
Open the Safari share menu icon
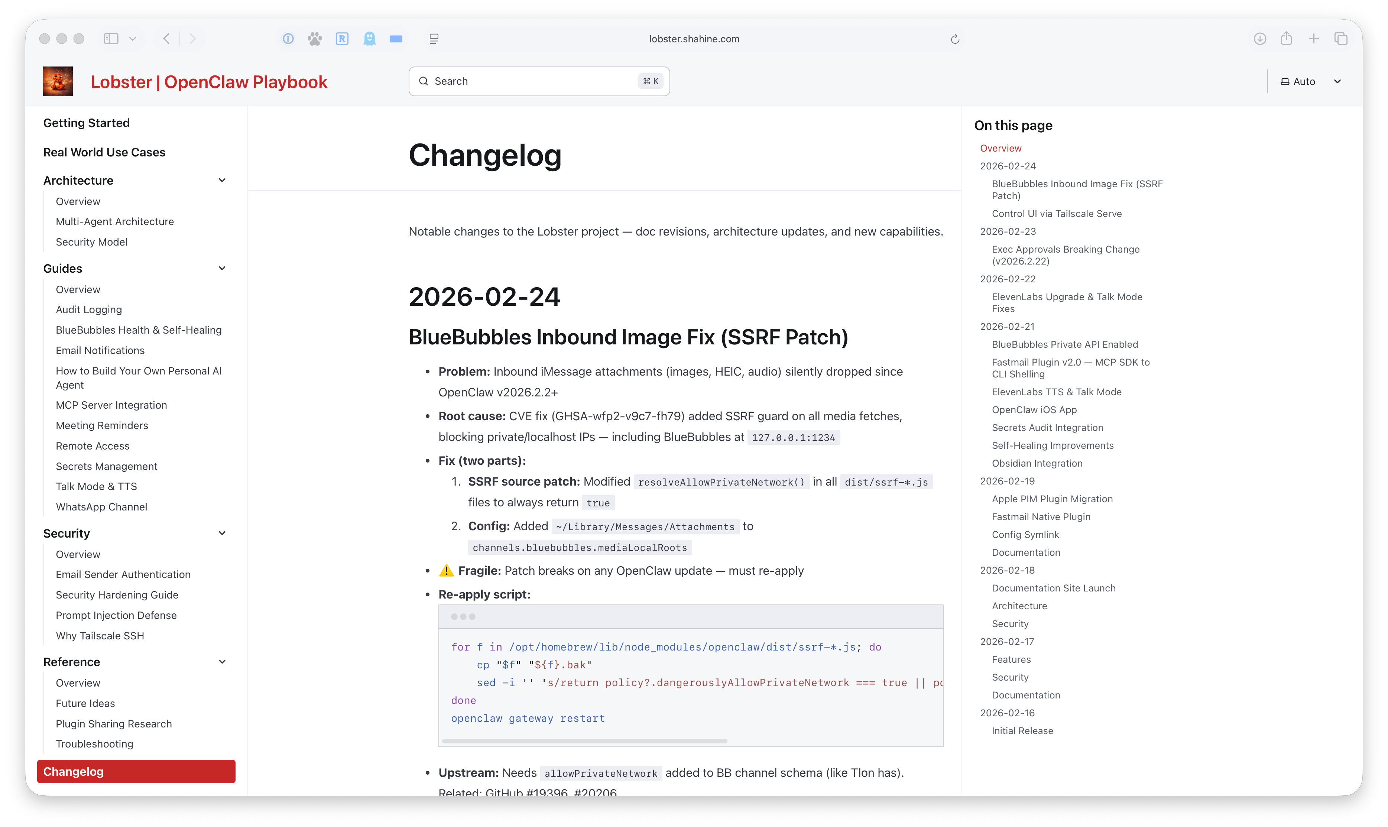click(1287, 39)
